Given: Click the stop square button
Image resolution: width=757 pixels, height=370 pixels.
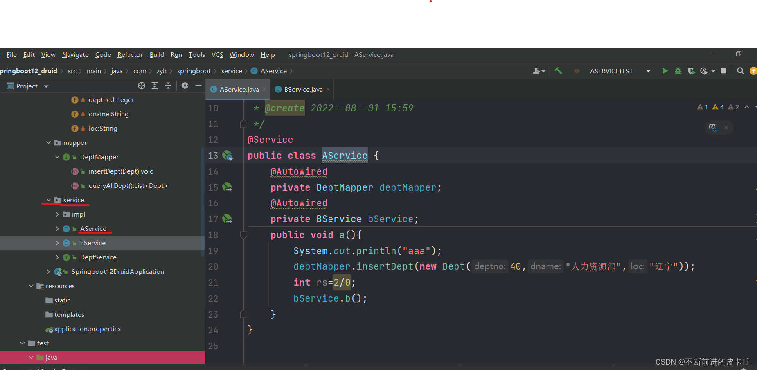Looking at the screenshot, I should pyautogui.click(x=723, y=71).
